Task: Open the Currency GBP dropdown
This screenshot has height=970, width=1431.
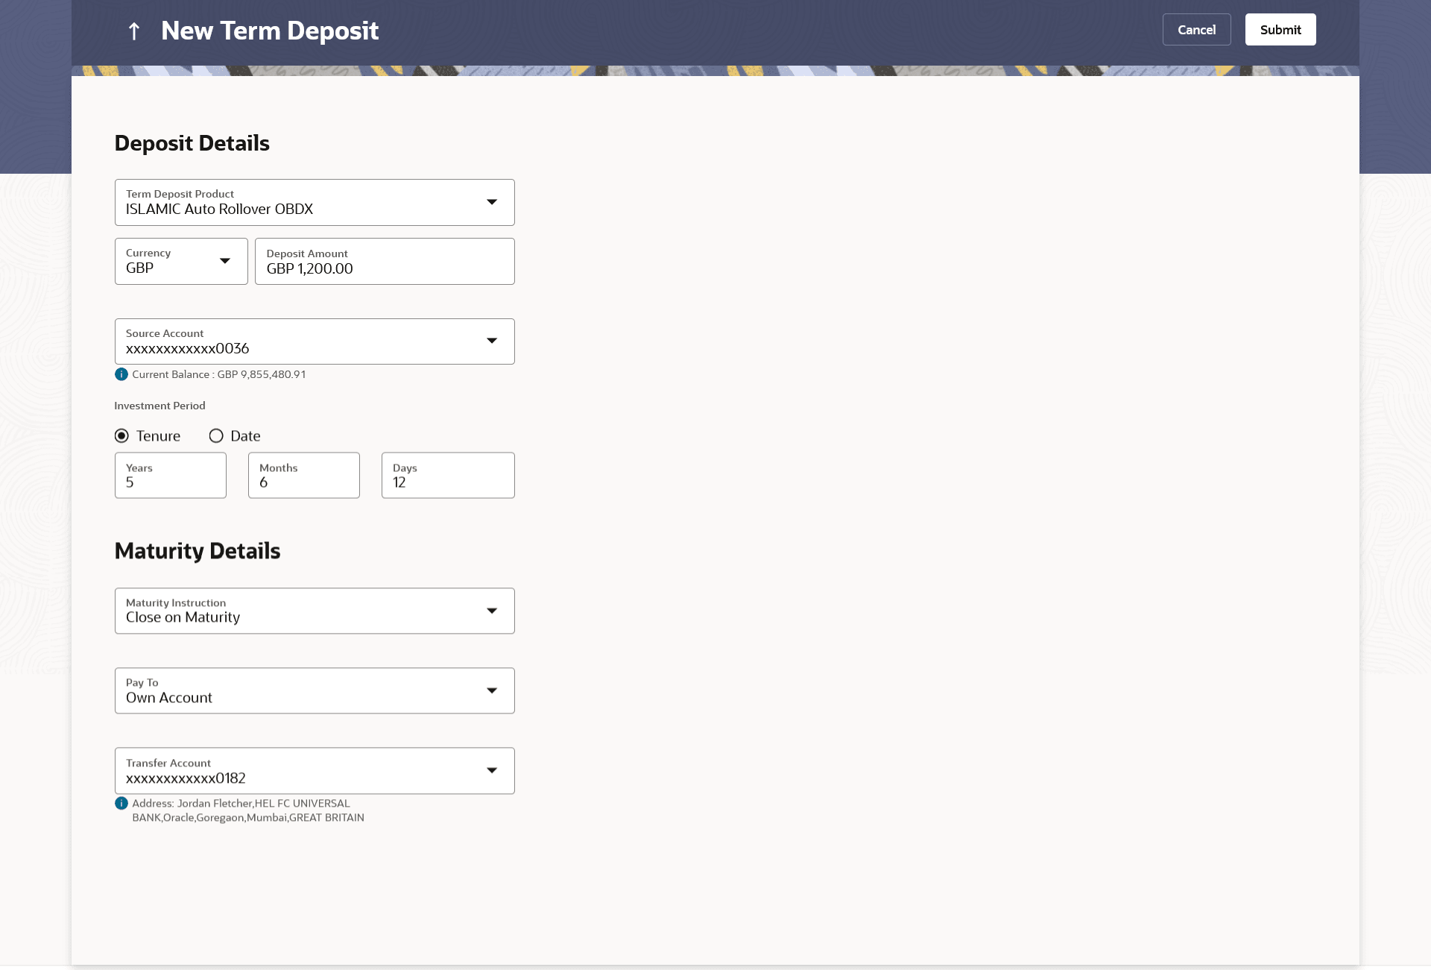Action: pyautogui.click(x=181, y=261)
